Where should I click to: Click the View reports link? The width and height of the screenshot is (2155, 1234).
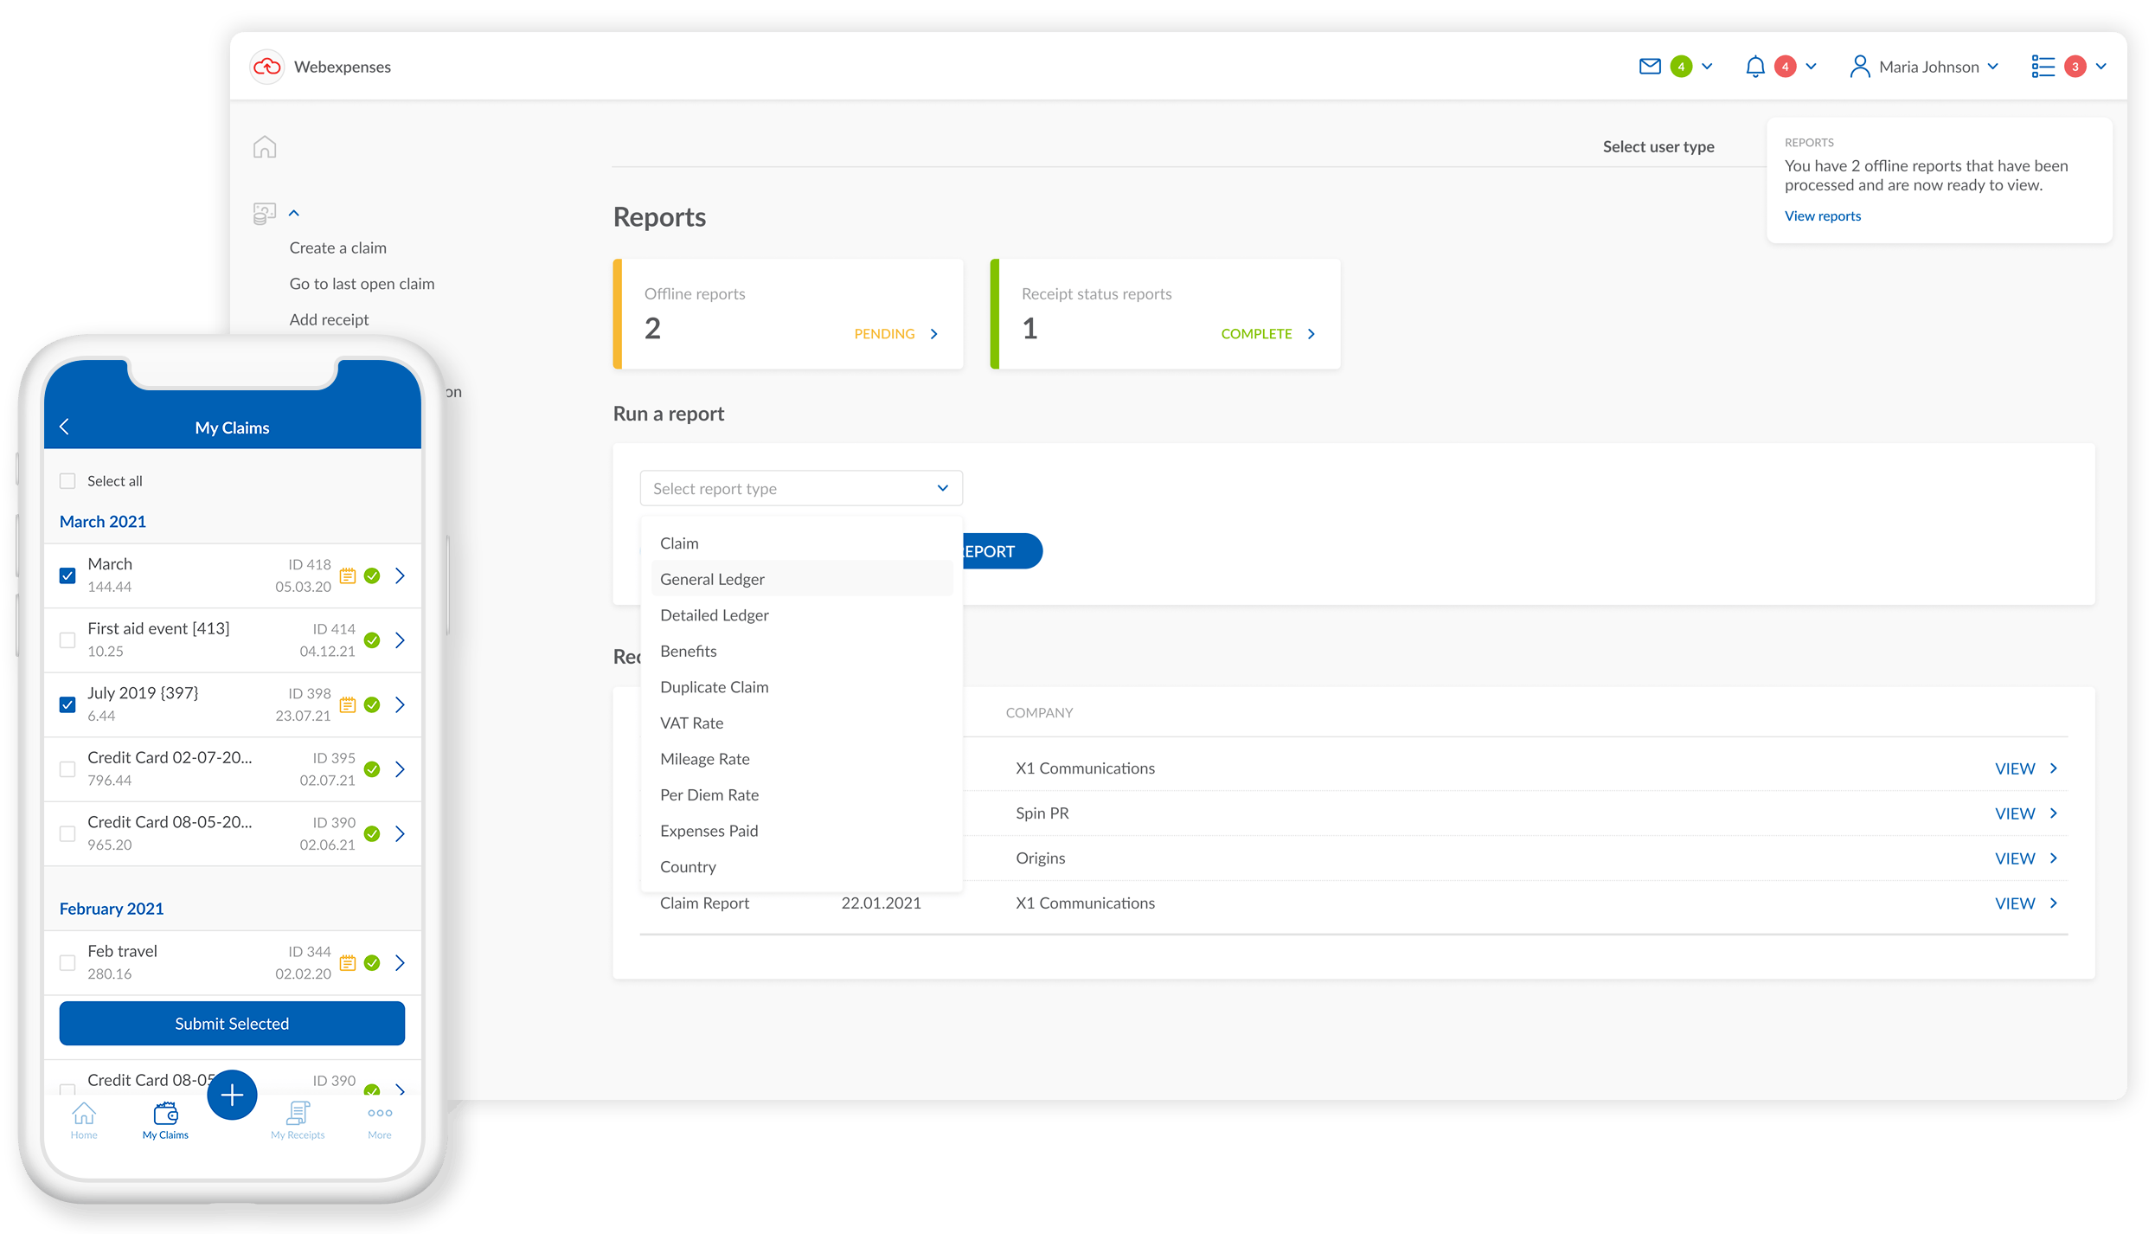pyautogui.click(x=1822, y=216)
